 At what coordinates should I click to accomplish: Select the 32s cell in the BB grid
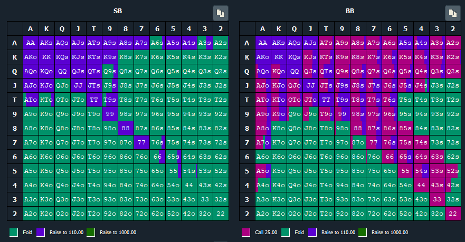click(453, 199)
